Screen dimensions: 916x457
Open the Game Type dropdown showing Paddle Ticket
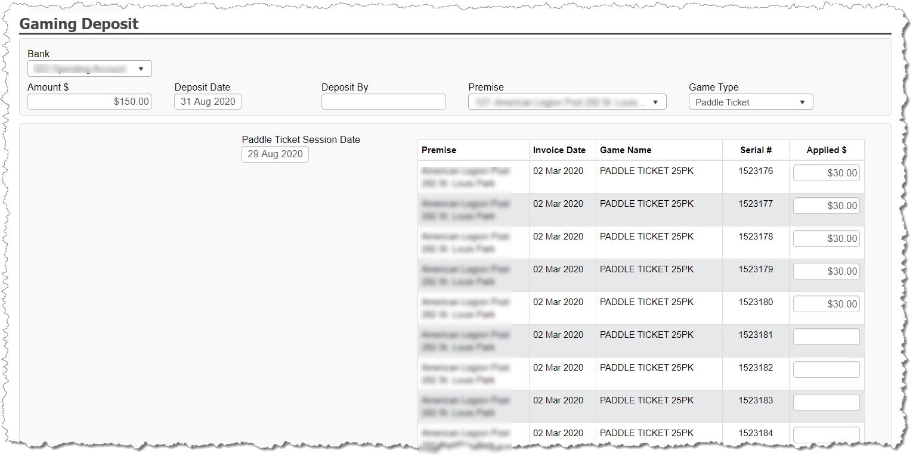[x=750, y=101]
